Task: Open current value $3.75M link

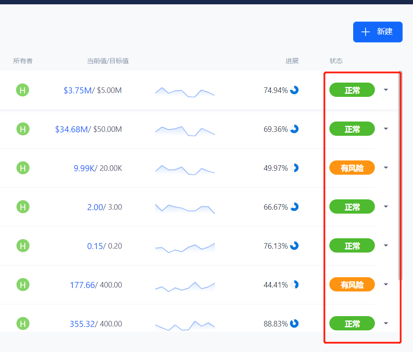Action: 78,90
